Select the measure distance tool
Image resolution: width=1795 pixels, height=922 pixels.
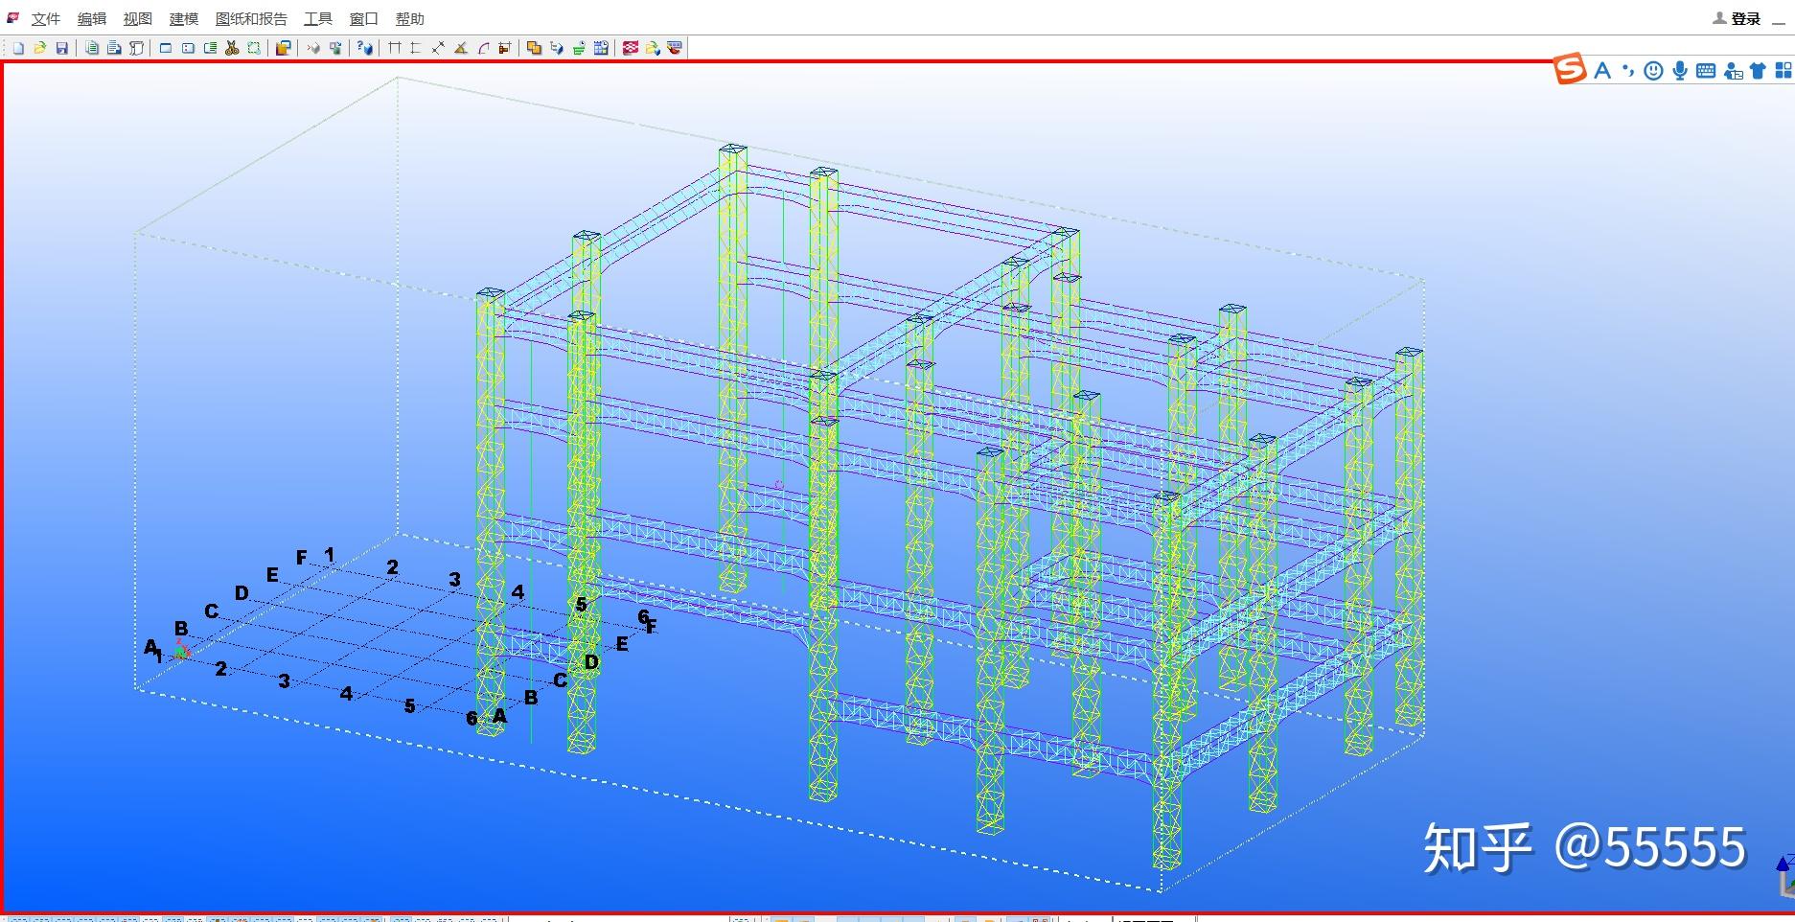(x=438, y=46)
